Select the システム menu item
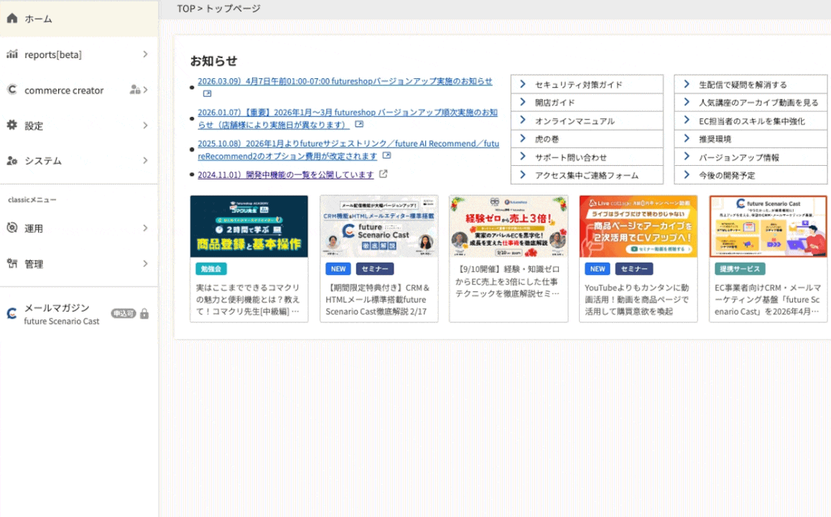This screenshot has width=831, height=517. 43,161
